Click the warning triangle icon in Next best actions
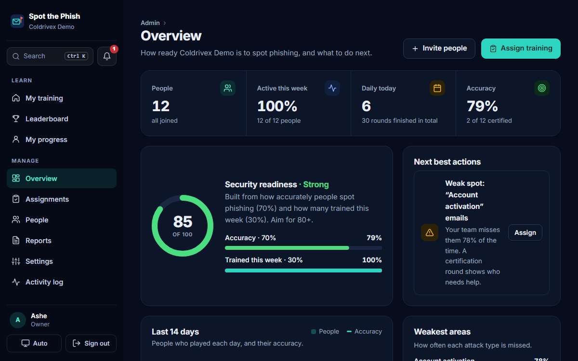Viewport: 578px width, 361px height. pyautogui.click(x=430, y=232)
